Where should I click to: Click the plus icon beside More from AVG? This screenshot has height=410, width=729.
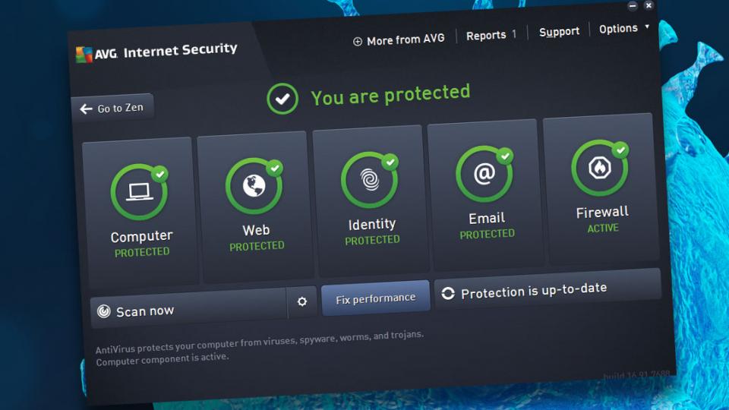point(357,42)
